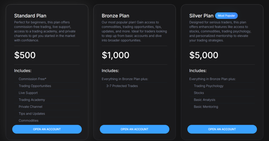Viewport: 269px width, 141px height.
Task: Click the Commission Free* feature item
Action: pos(32,79)
